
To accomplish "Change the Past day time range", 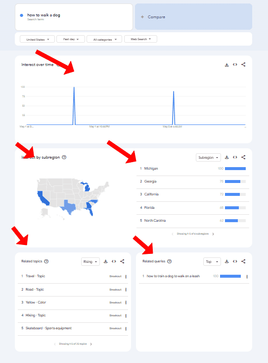I will click(71, 39).
